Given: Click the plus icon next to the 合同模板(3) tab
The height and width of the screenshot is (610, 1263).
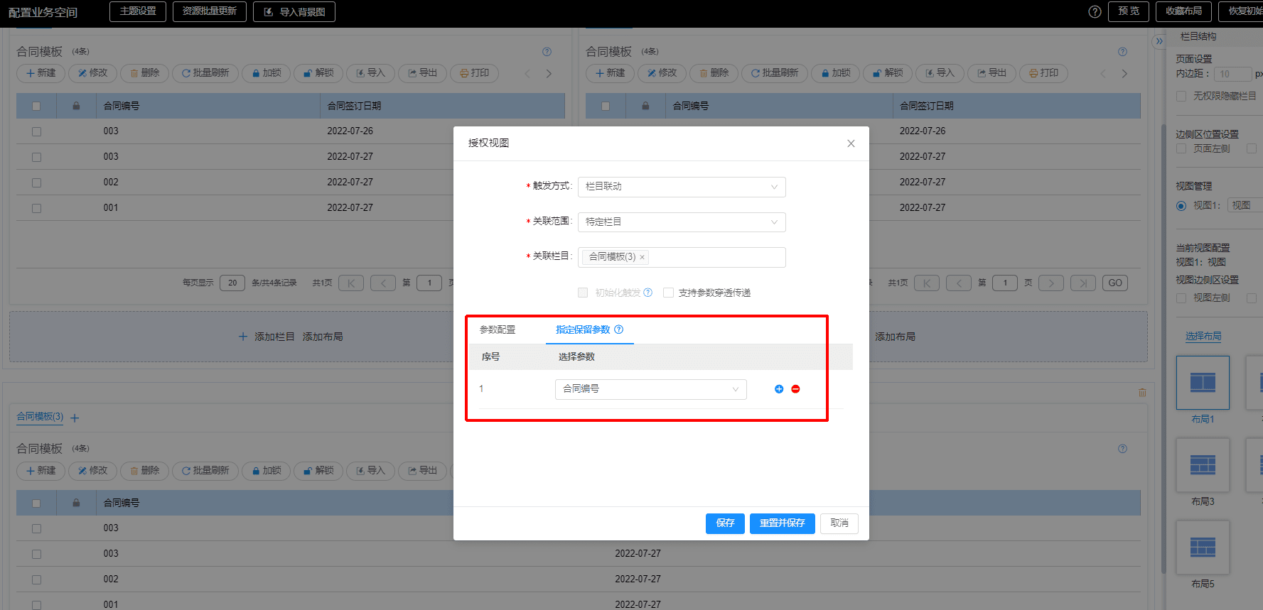Looking at the screenshot, I should 75,418.
